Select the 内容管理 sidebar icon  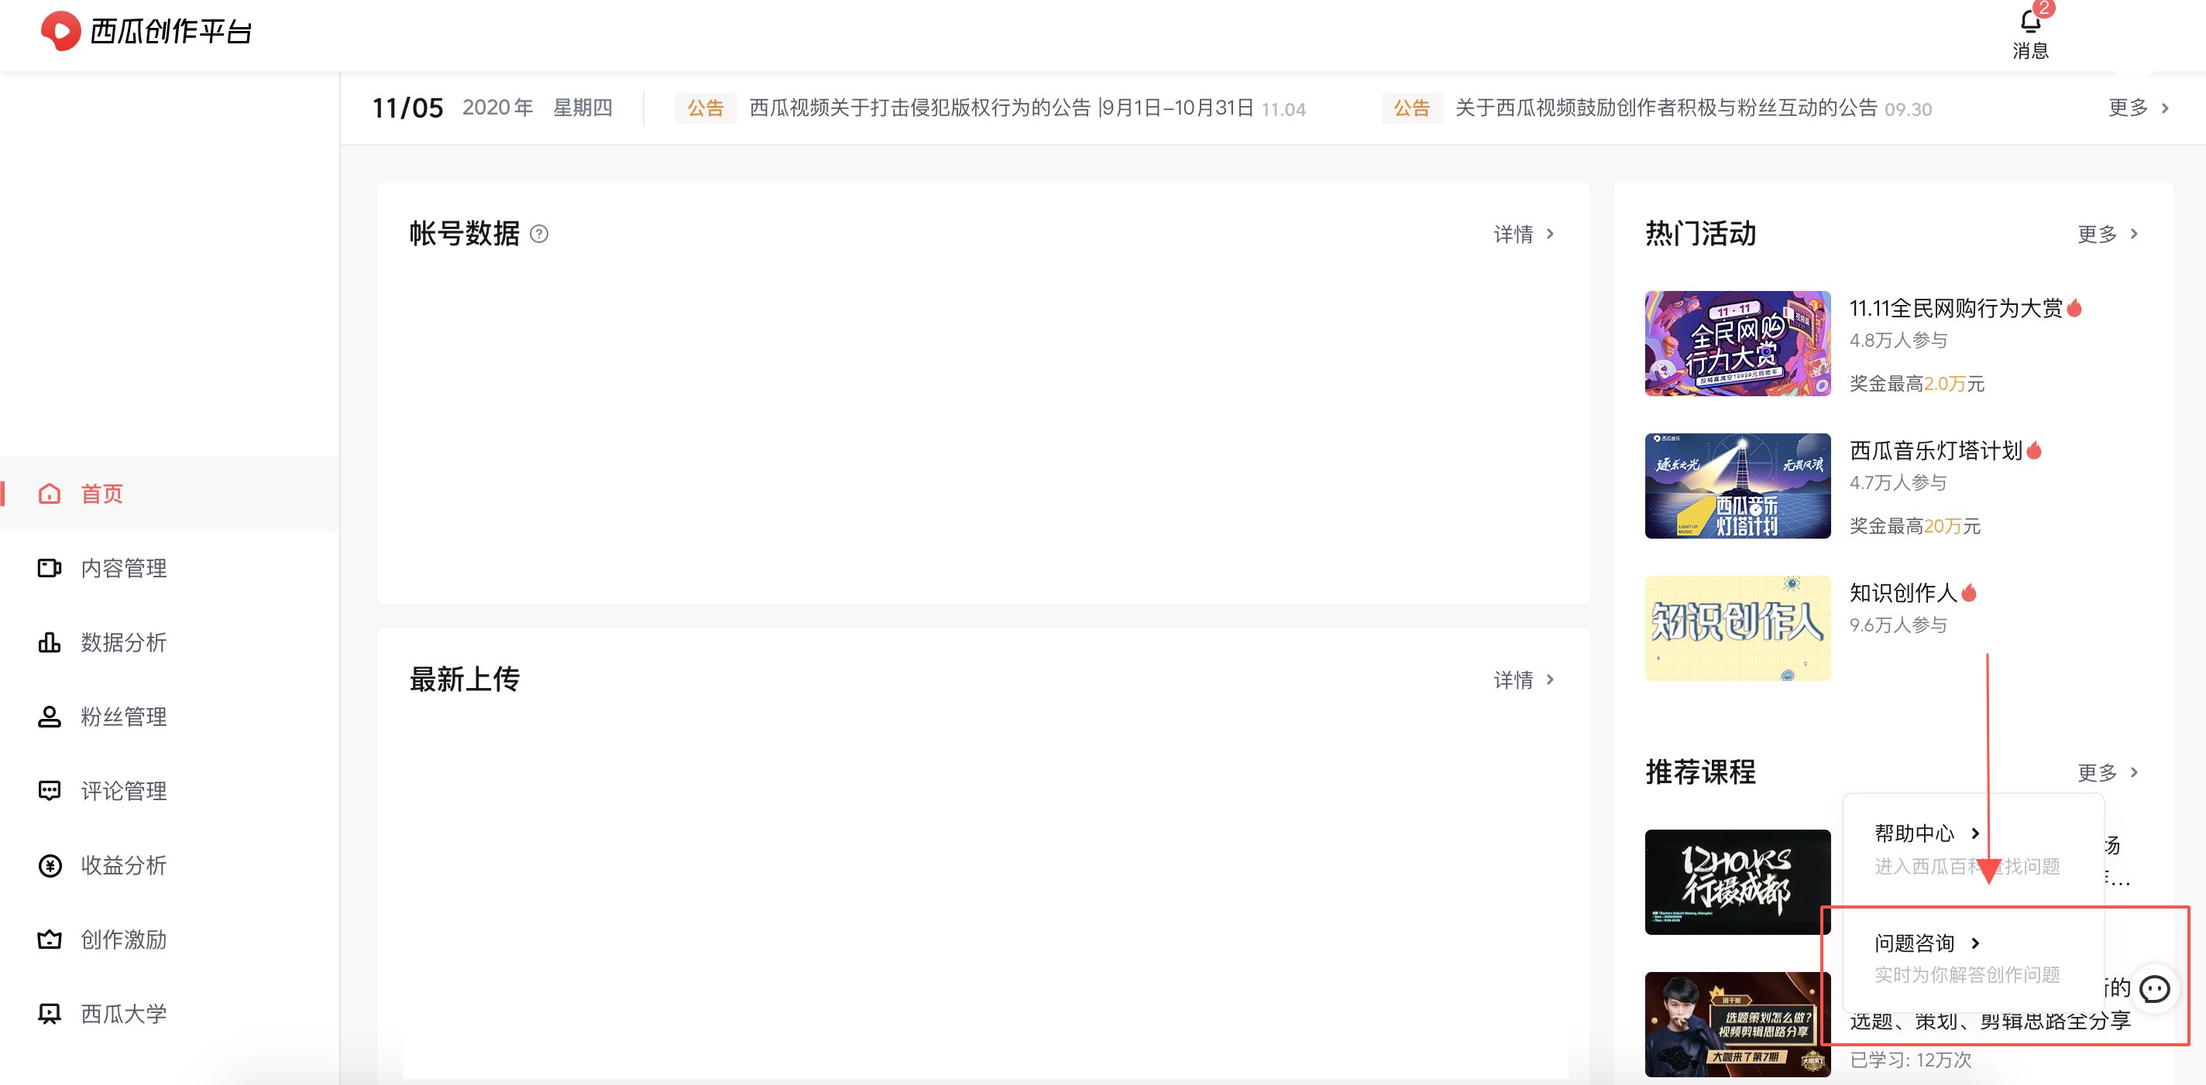[50, 568]
